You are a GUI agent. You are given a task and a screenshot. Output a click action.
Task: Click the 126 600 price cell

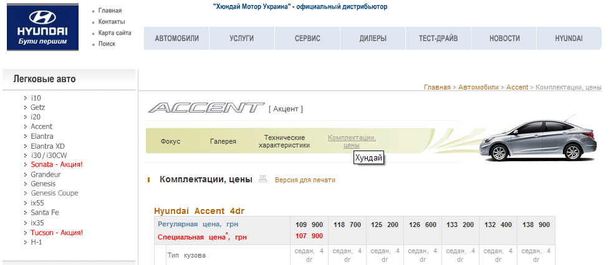point(422,225)
